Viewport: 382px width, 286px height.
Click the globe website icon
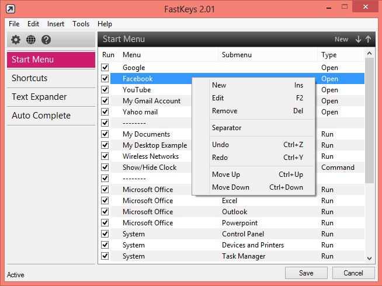point(31,40)
